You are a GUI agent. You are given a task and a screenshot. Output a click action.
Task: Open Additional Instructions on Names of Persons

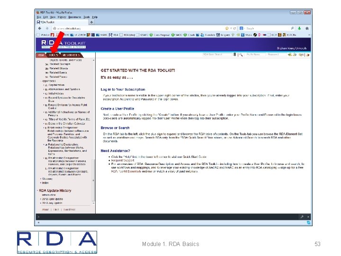pyautogui.click(x=69, y=114)
